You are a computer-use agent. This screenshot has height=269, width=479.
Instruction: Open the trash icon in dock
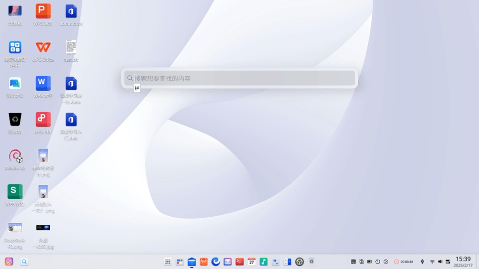click(x=311, y=262)
